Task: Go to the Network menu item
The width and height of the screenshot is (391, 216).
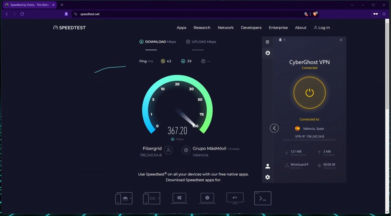Action: click(225, 28)
